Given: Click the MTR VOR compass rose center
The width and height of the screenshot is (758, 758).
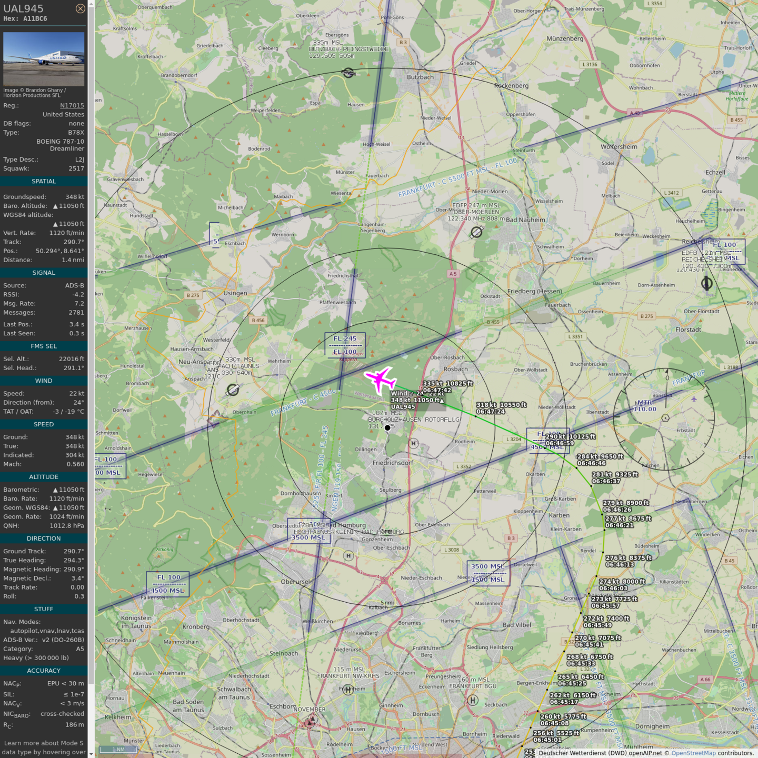Looking at the screenshot, I should point(665,418).
